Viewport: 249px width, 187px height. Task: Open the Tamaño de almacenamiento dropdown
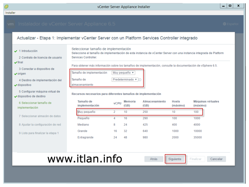point(125,79)
